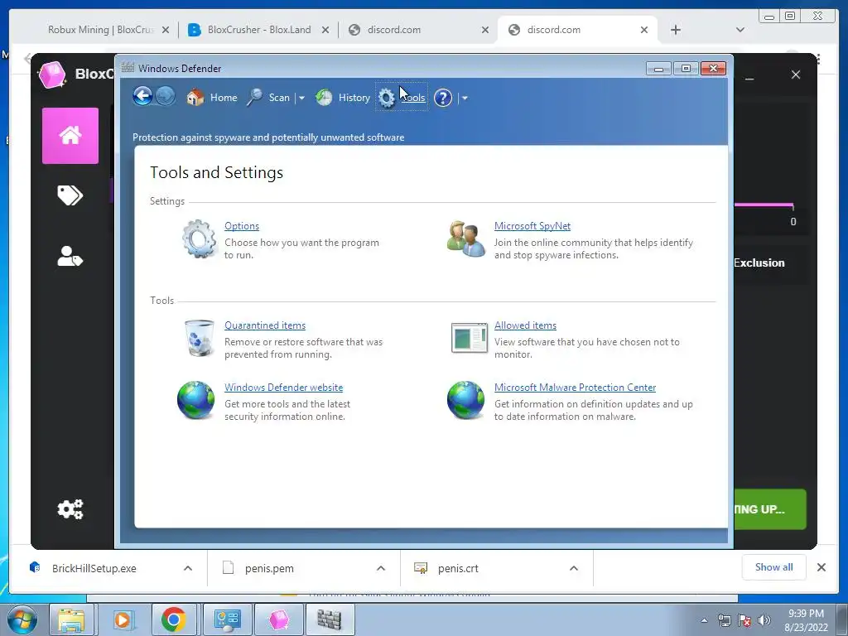Open the Windows Defender website link
The height and width of the screenshot is (636, 848).
[x=283, y=388]
